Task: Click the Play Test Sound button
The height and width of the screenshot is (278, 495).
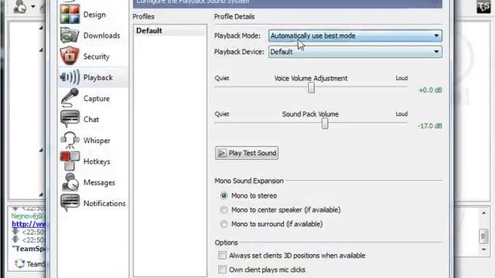Action: pos(247,153)
